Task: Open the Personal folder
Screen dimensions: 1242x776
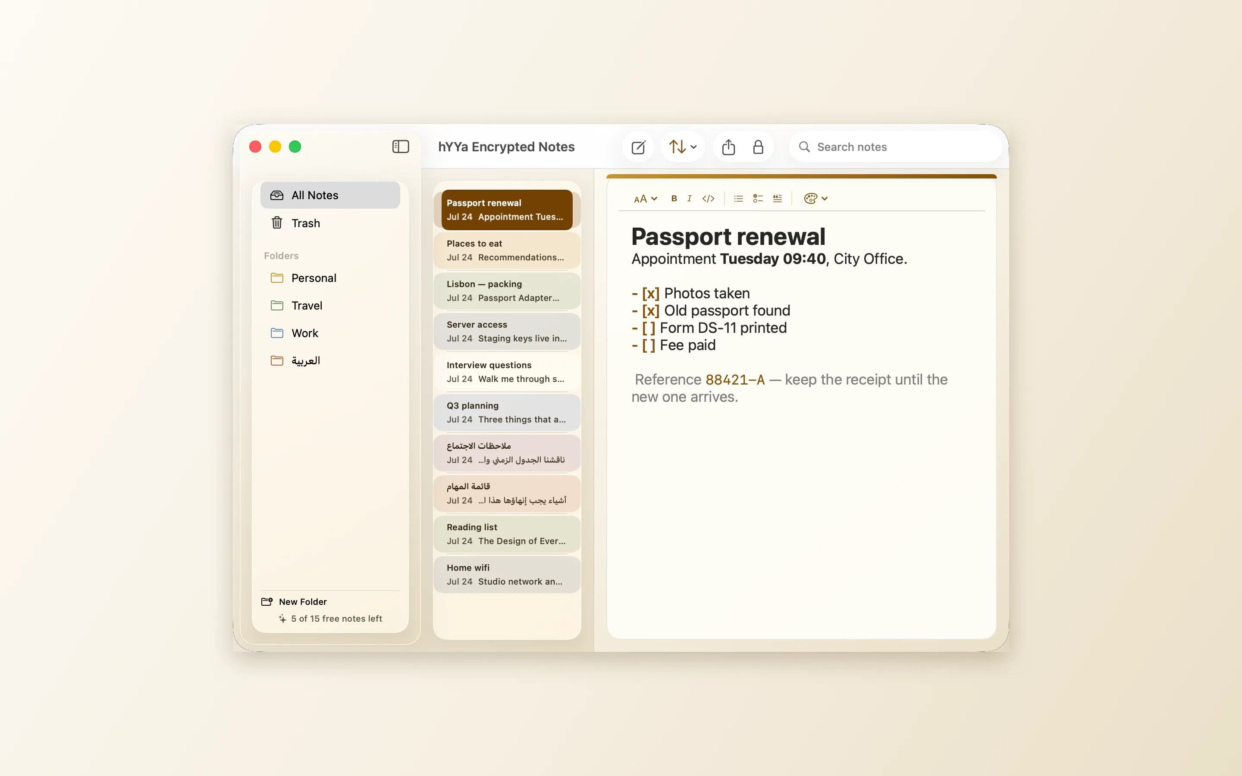Action: click(330, 278)
